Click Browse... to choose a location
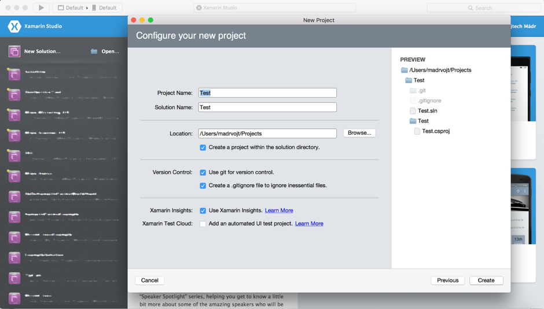This screenshot has width=544, height=309. click(x=359, y=133)
